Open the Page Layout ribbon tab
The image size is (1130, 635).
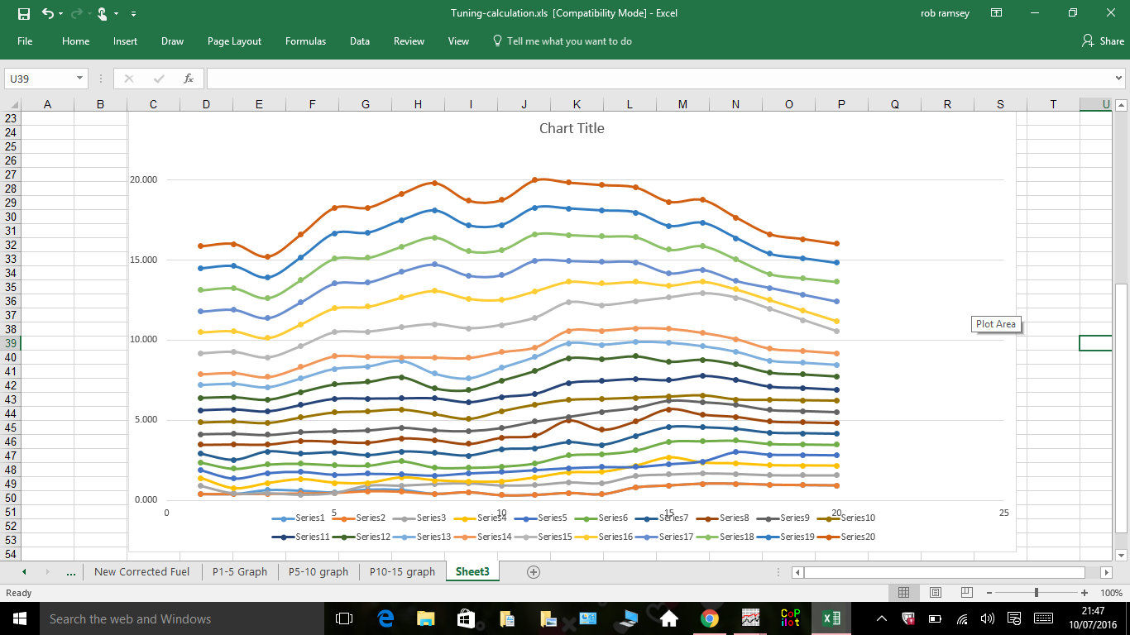pyautogui.click(x=234, y=41)
